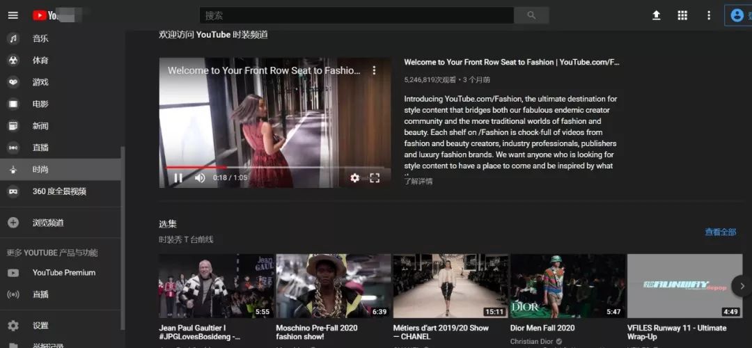Click the 5,246,819次观看 view count text
The width and height of the screenshot is (752, 348).
pyautogui.click(x=430, y=79)
